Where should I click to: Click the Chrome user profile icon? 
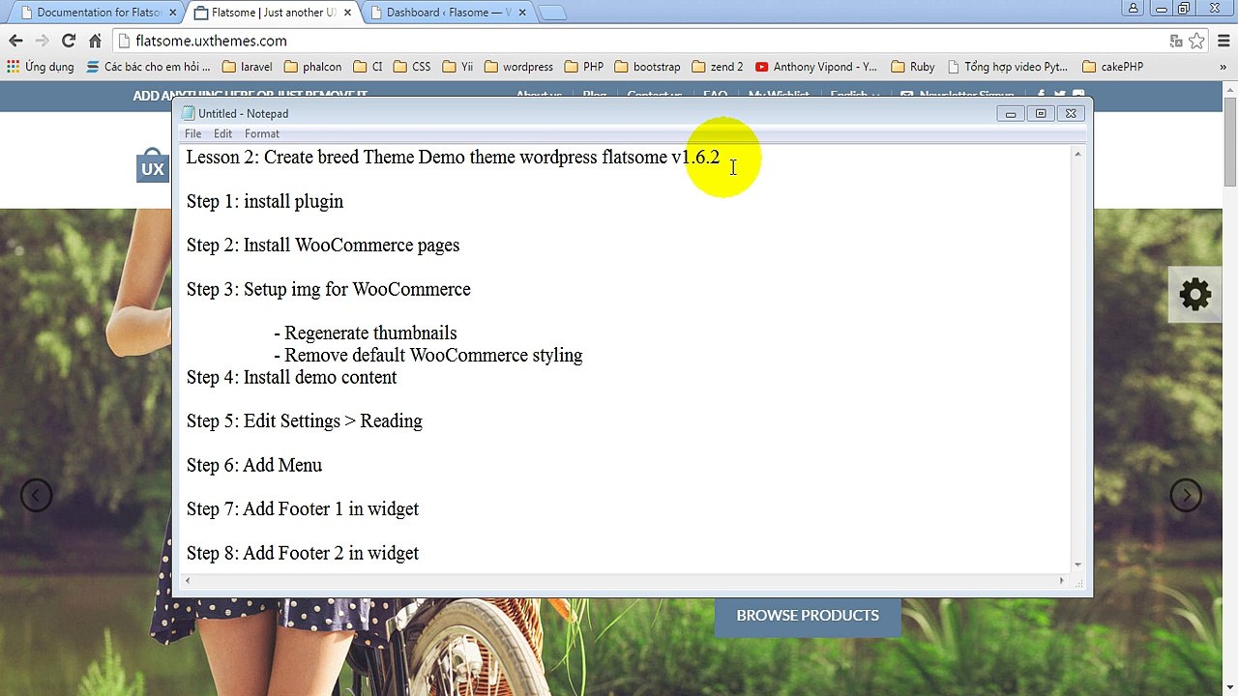[1133, 9]
